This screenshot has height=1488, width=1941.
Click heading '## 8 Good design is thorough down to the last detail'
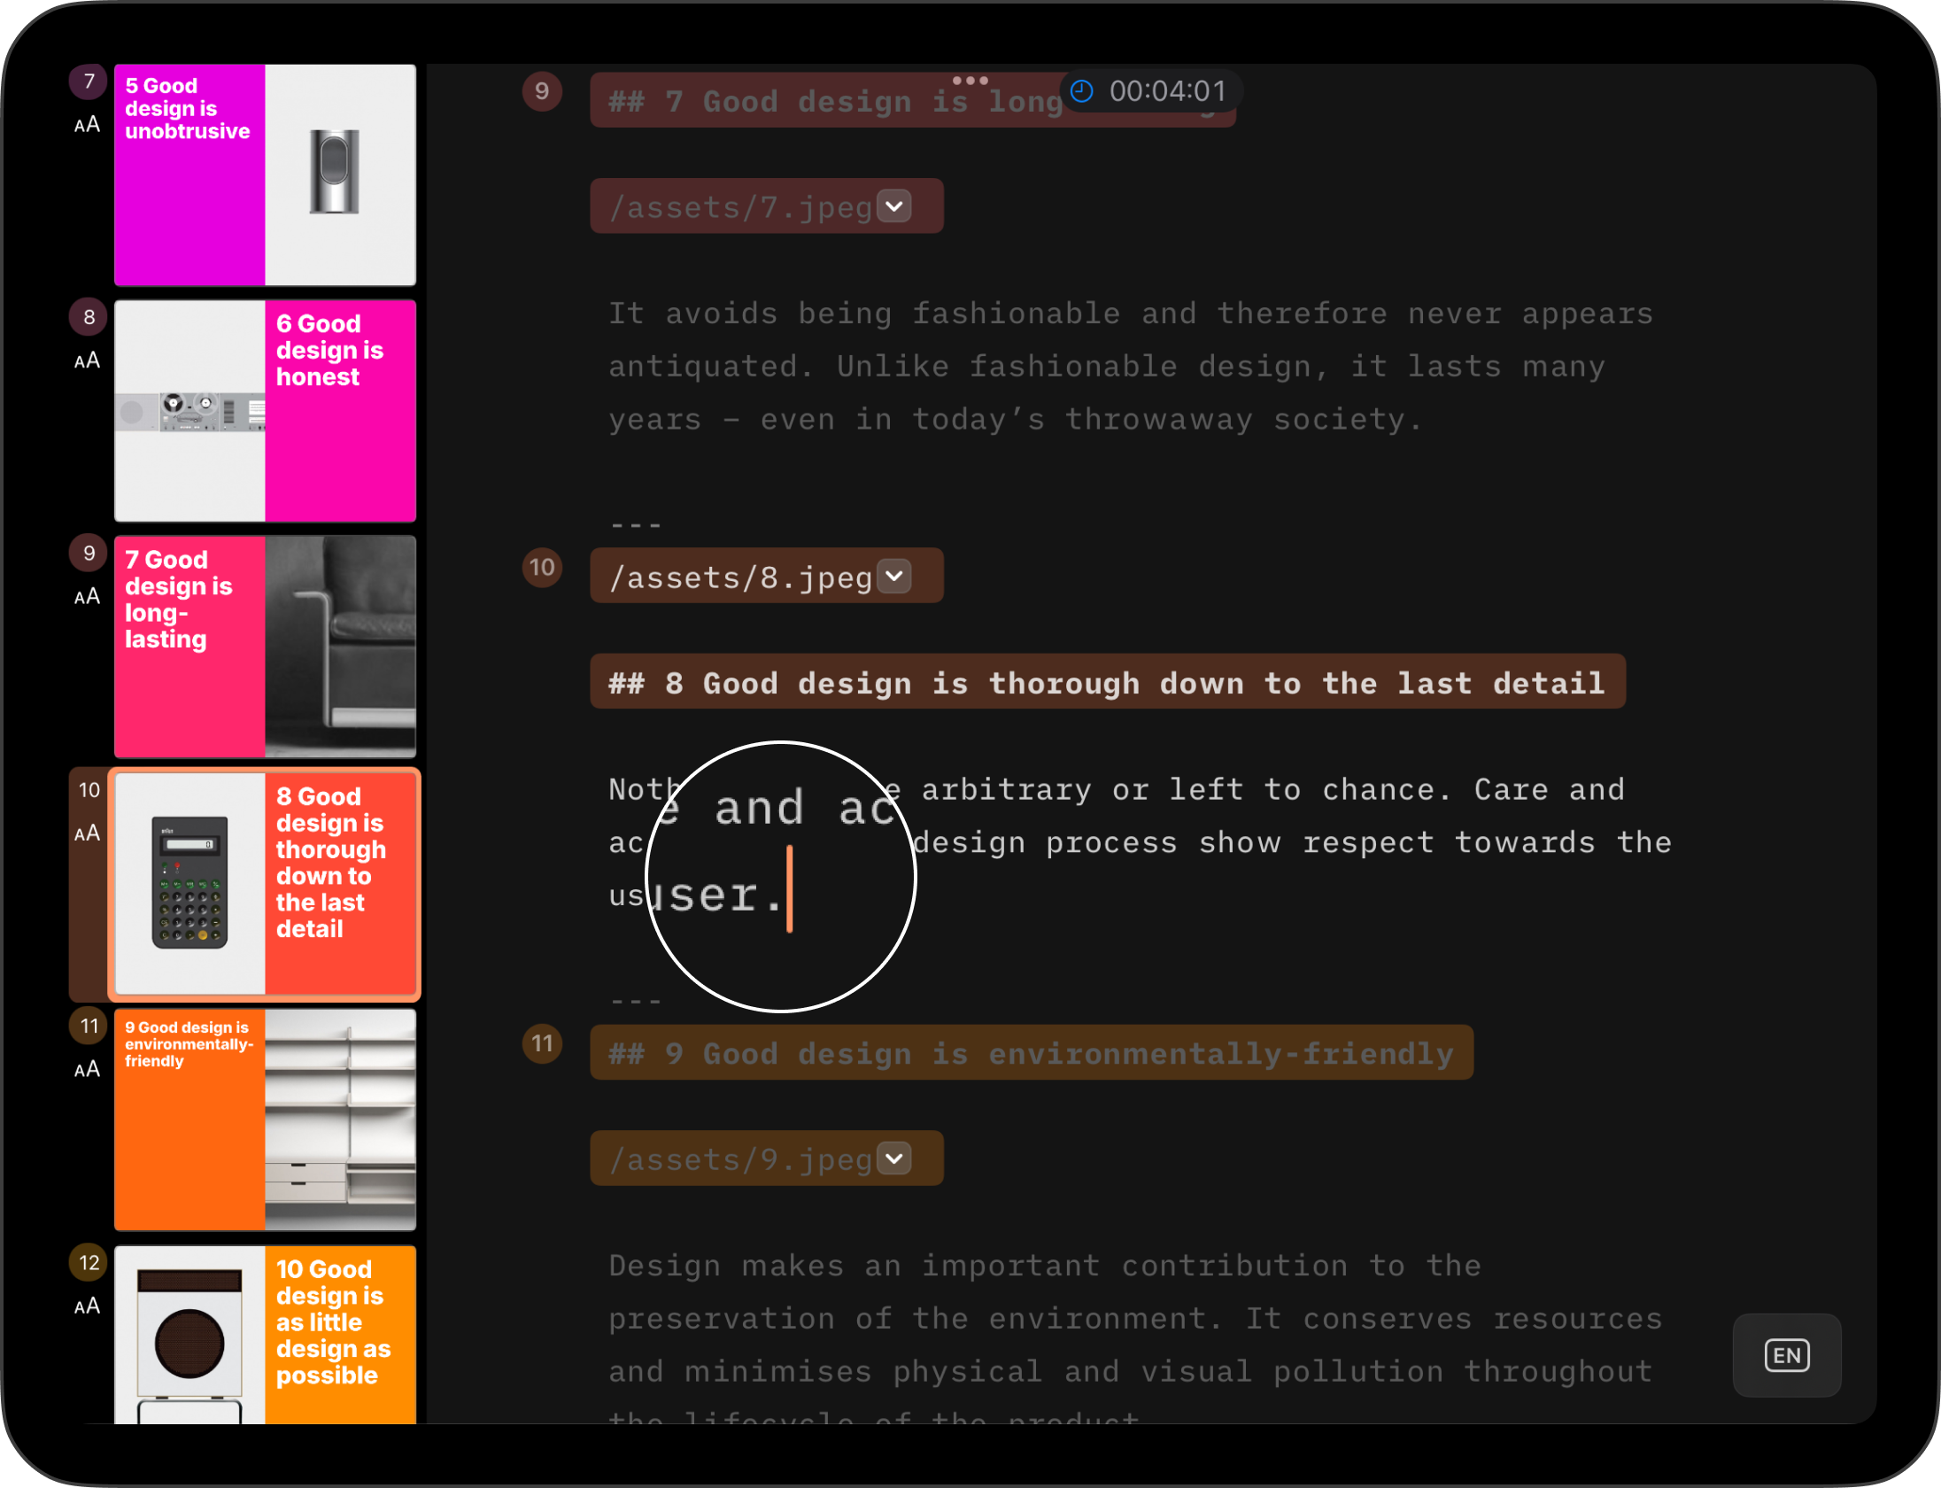coord(1107,683)
